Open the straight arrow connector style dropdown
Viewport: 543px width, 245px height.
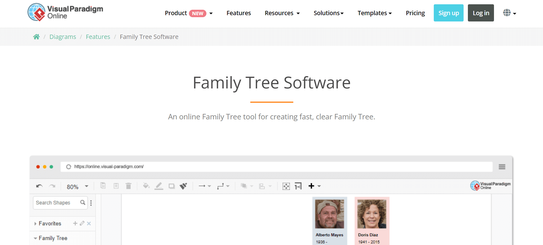(x=205, y=186)
